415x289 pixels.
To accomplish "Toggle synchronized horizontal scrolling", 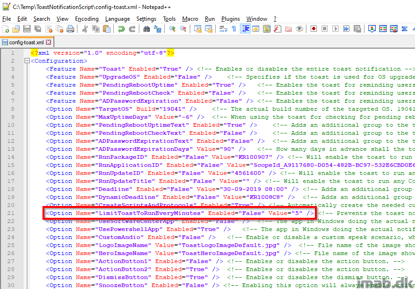I will tap(209, 29).
